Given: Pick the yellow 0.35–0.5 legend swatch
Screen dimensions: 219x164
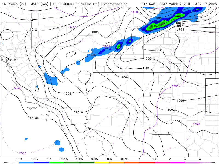Looking at the screenshot, I should (102, 163).
